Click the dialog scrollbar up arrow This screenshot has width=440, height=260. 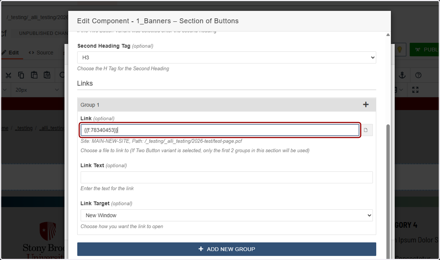(x=388, y=35)
